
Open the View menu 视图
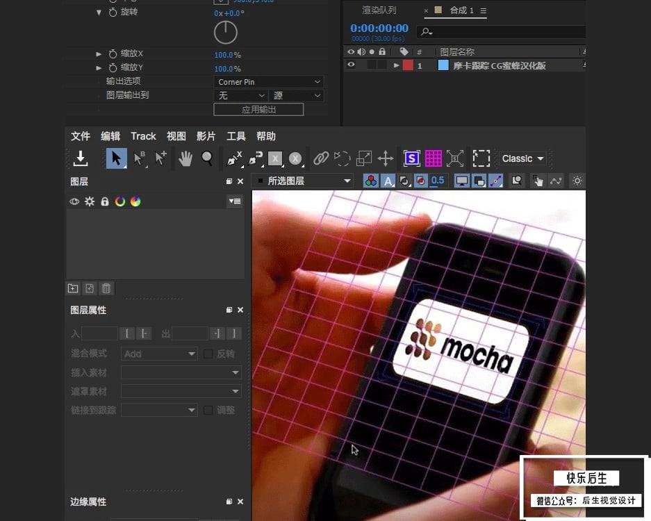[x=176, y=136]
